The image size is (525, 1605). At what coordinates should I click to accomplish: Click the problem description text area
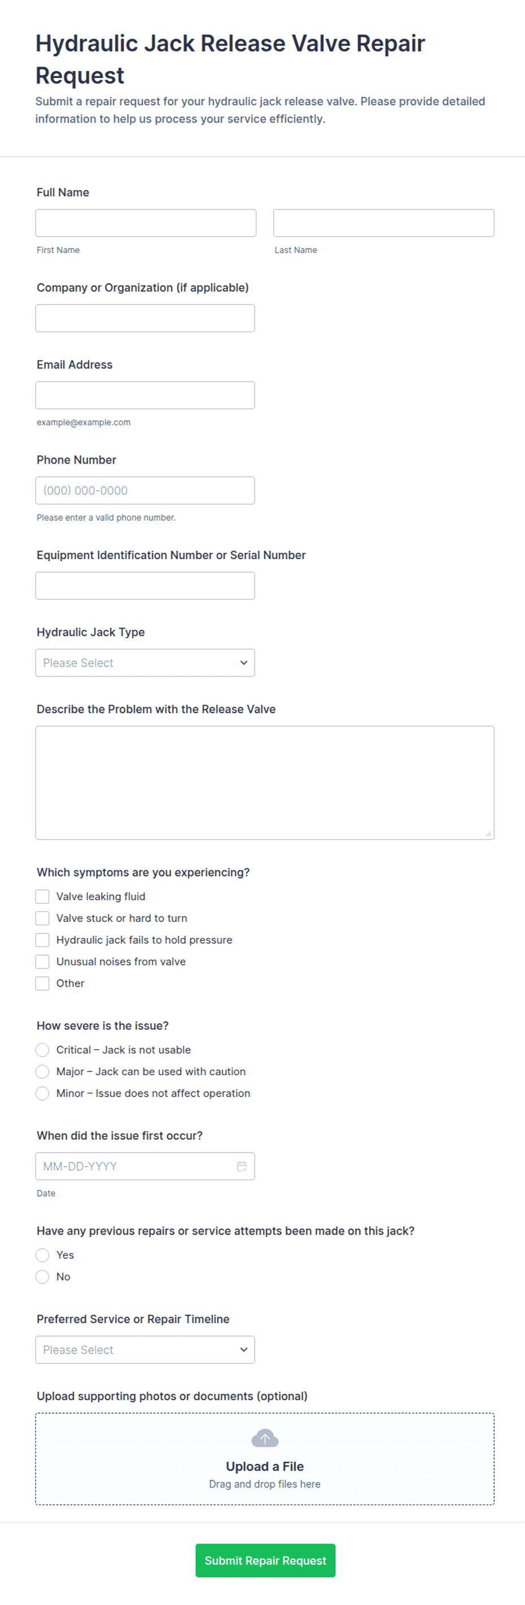(x=265, y=783)
